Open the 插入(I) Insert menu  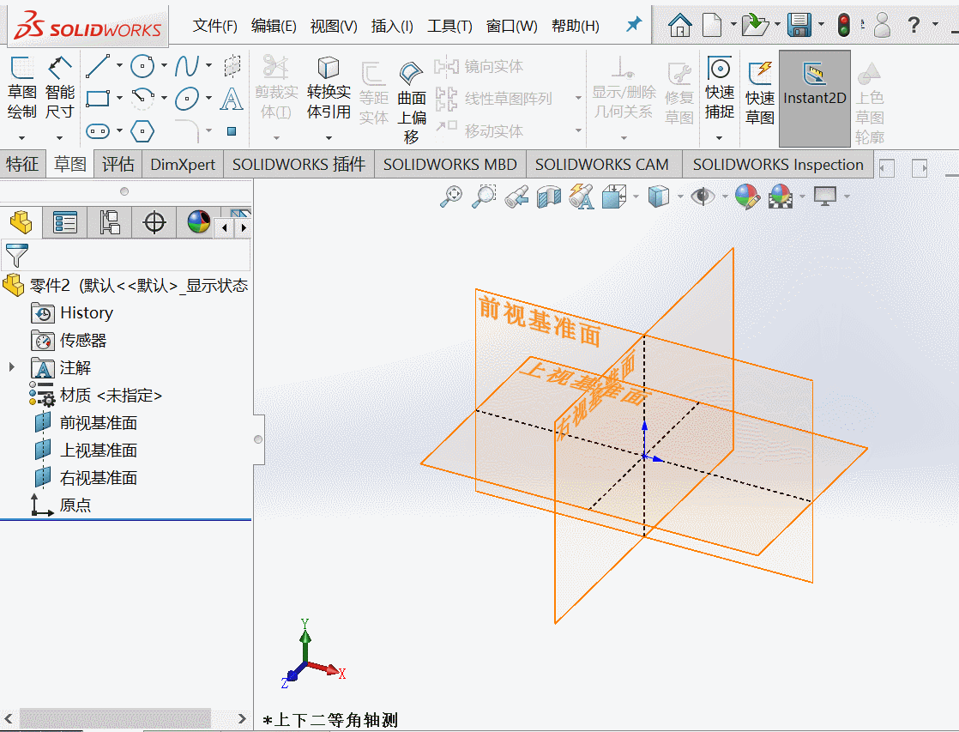click(392, 26)
